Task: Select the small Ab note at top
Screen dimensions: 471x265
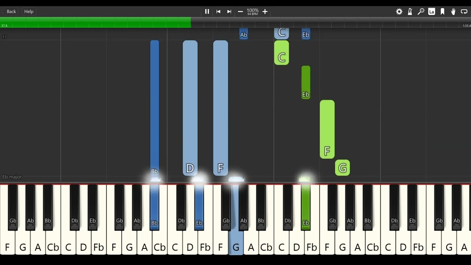Action: pyautogui.click(x=244, y=34)
